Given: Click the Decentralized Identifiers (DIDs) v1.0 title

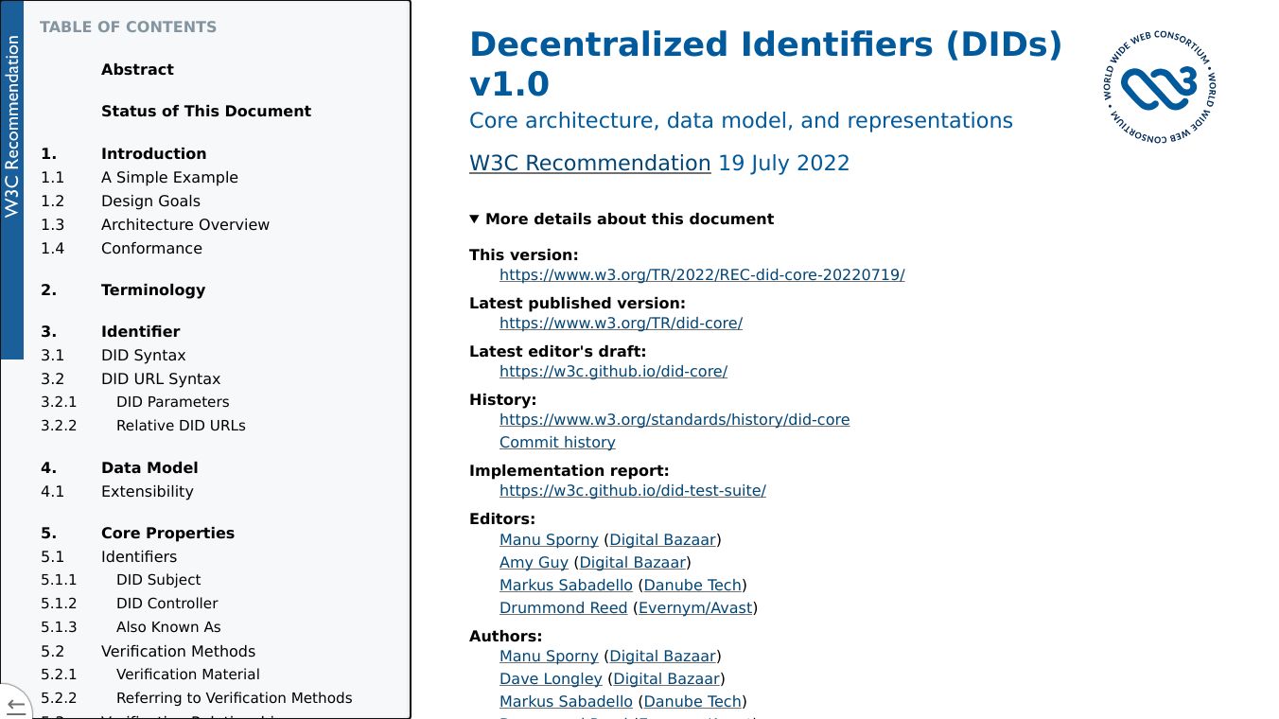Looking at the screenshot, I should click(x=766, y=64).
